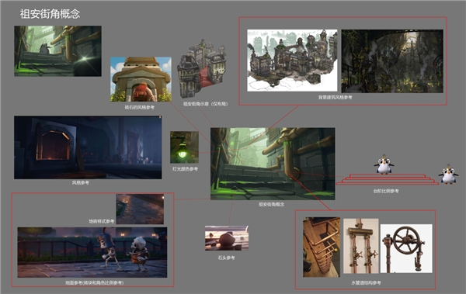
Task: Select the green hanging lamp light reference
Action: (184, 147)
